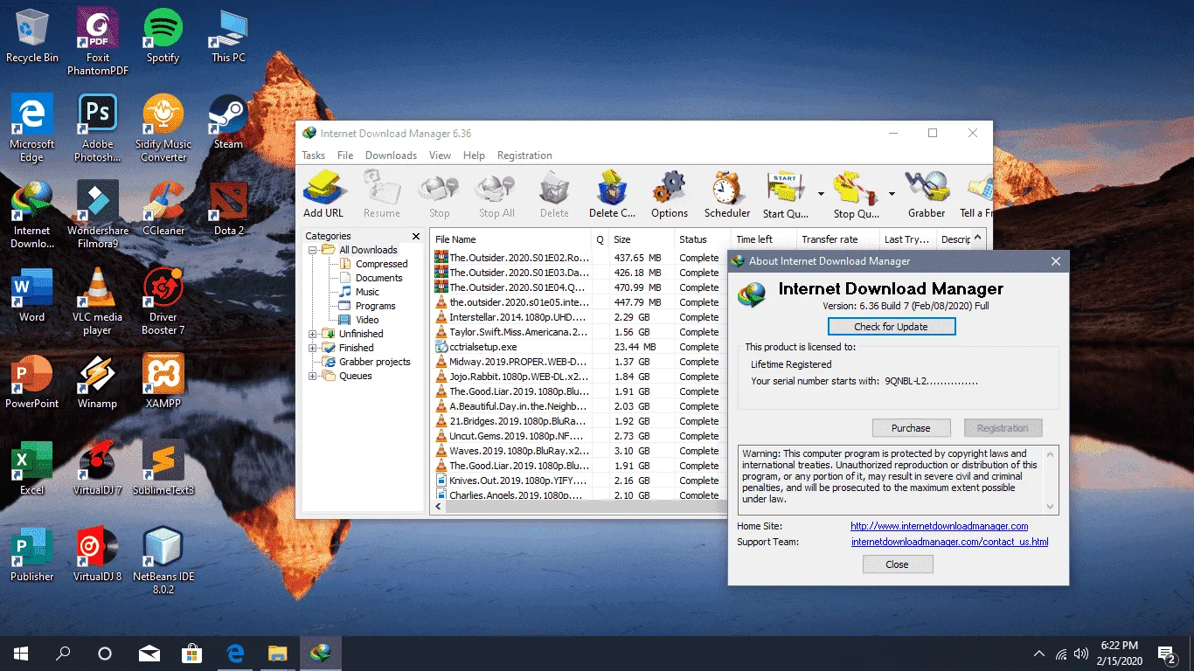Click the Delete Completed toolbar icon
The height and width of the screenshot is (671, 1194).
(x=612, y=194)
